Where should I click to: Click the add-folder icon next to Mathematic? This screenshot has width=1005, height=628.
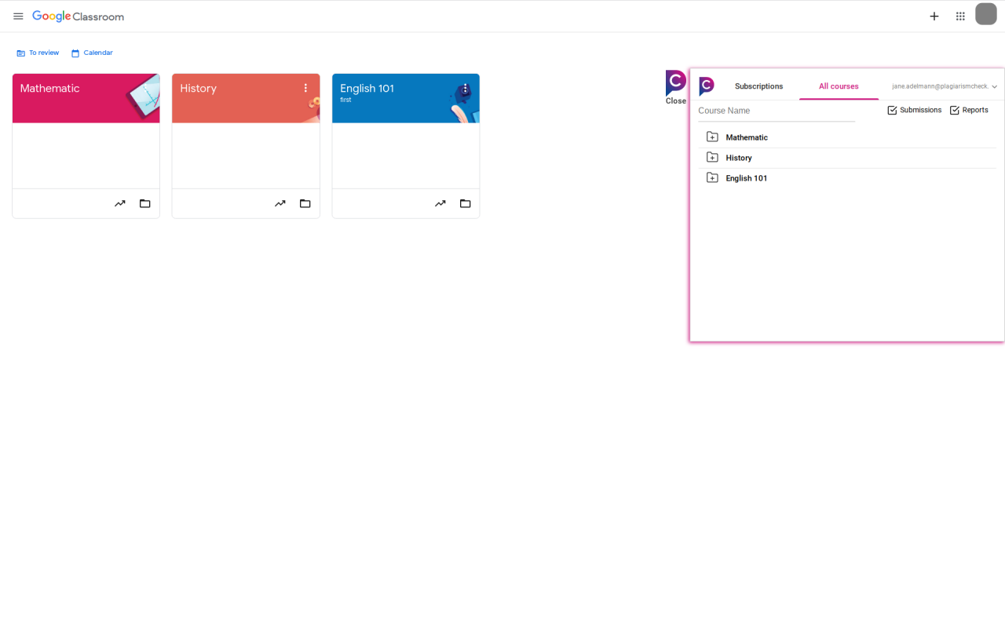(x=712, y=136)
